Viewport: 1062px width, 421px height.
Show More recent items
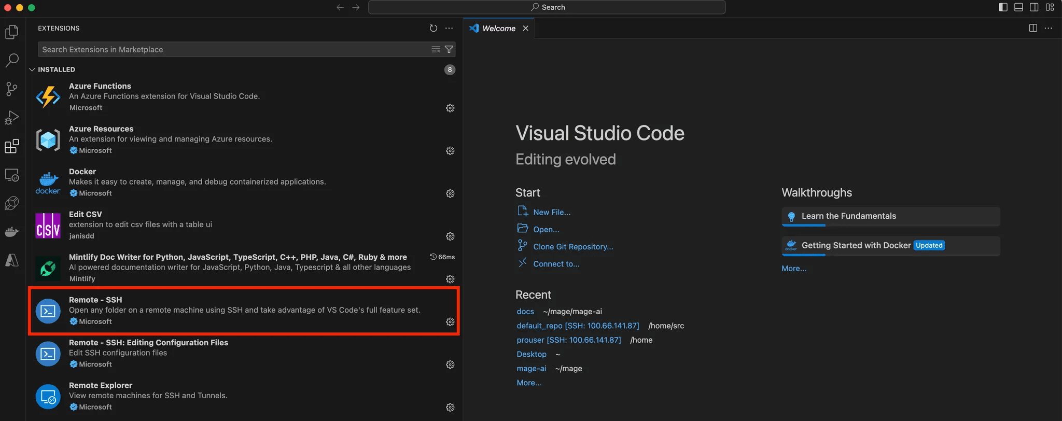[529, 383]
